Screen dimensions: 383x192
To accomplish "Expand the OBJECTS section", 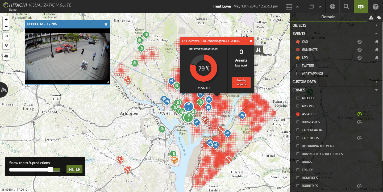I will 376,26.
